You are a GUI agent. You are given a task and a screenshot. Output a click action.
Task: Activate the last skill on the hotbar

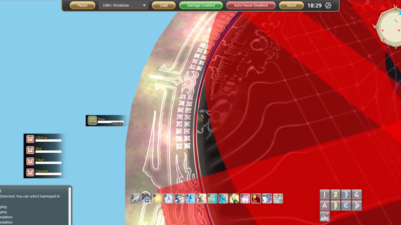click(x=278, y=198)
